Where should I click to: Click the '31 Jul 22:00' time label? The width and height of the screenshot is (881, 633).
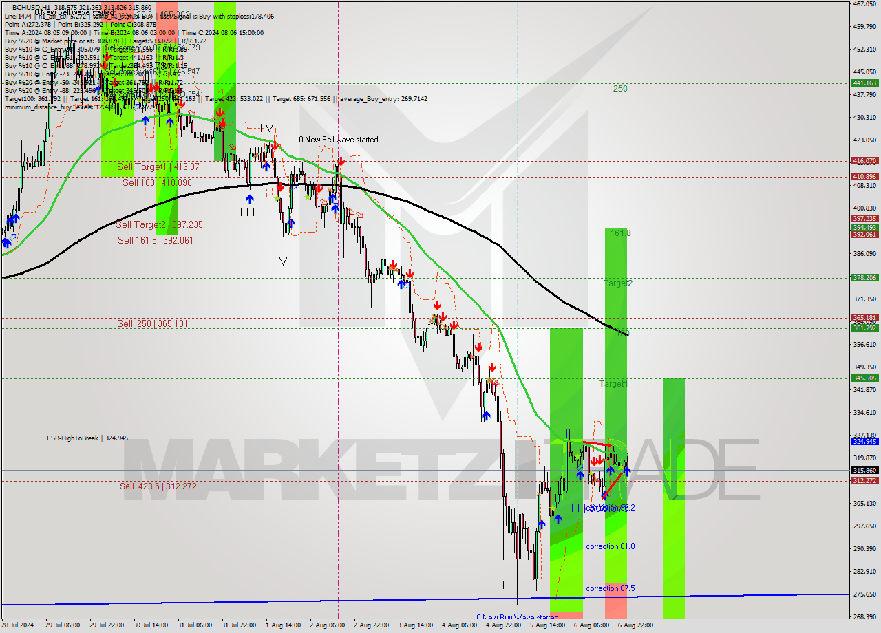(240, 626)
